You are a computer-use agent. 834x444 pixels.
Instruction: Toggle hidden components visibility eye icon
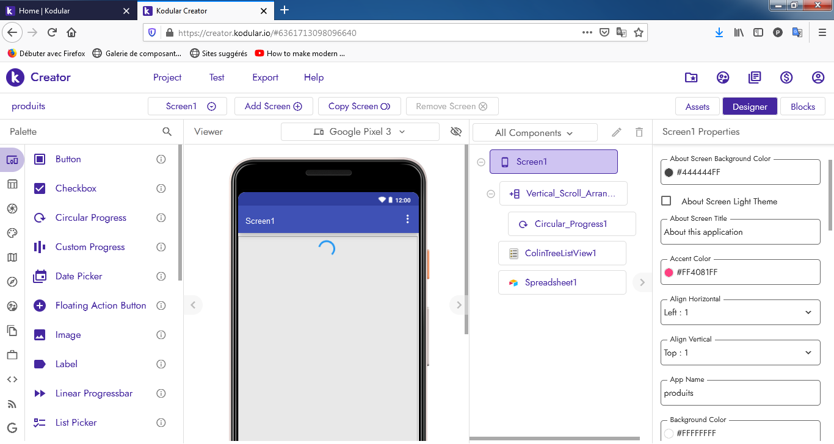[455, 132]
